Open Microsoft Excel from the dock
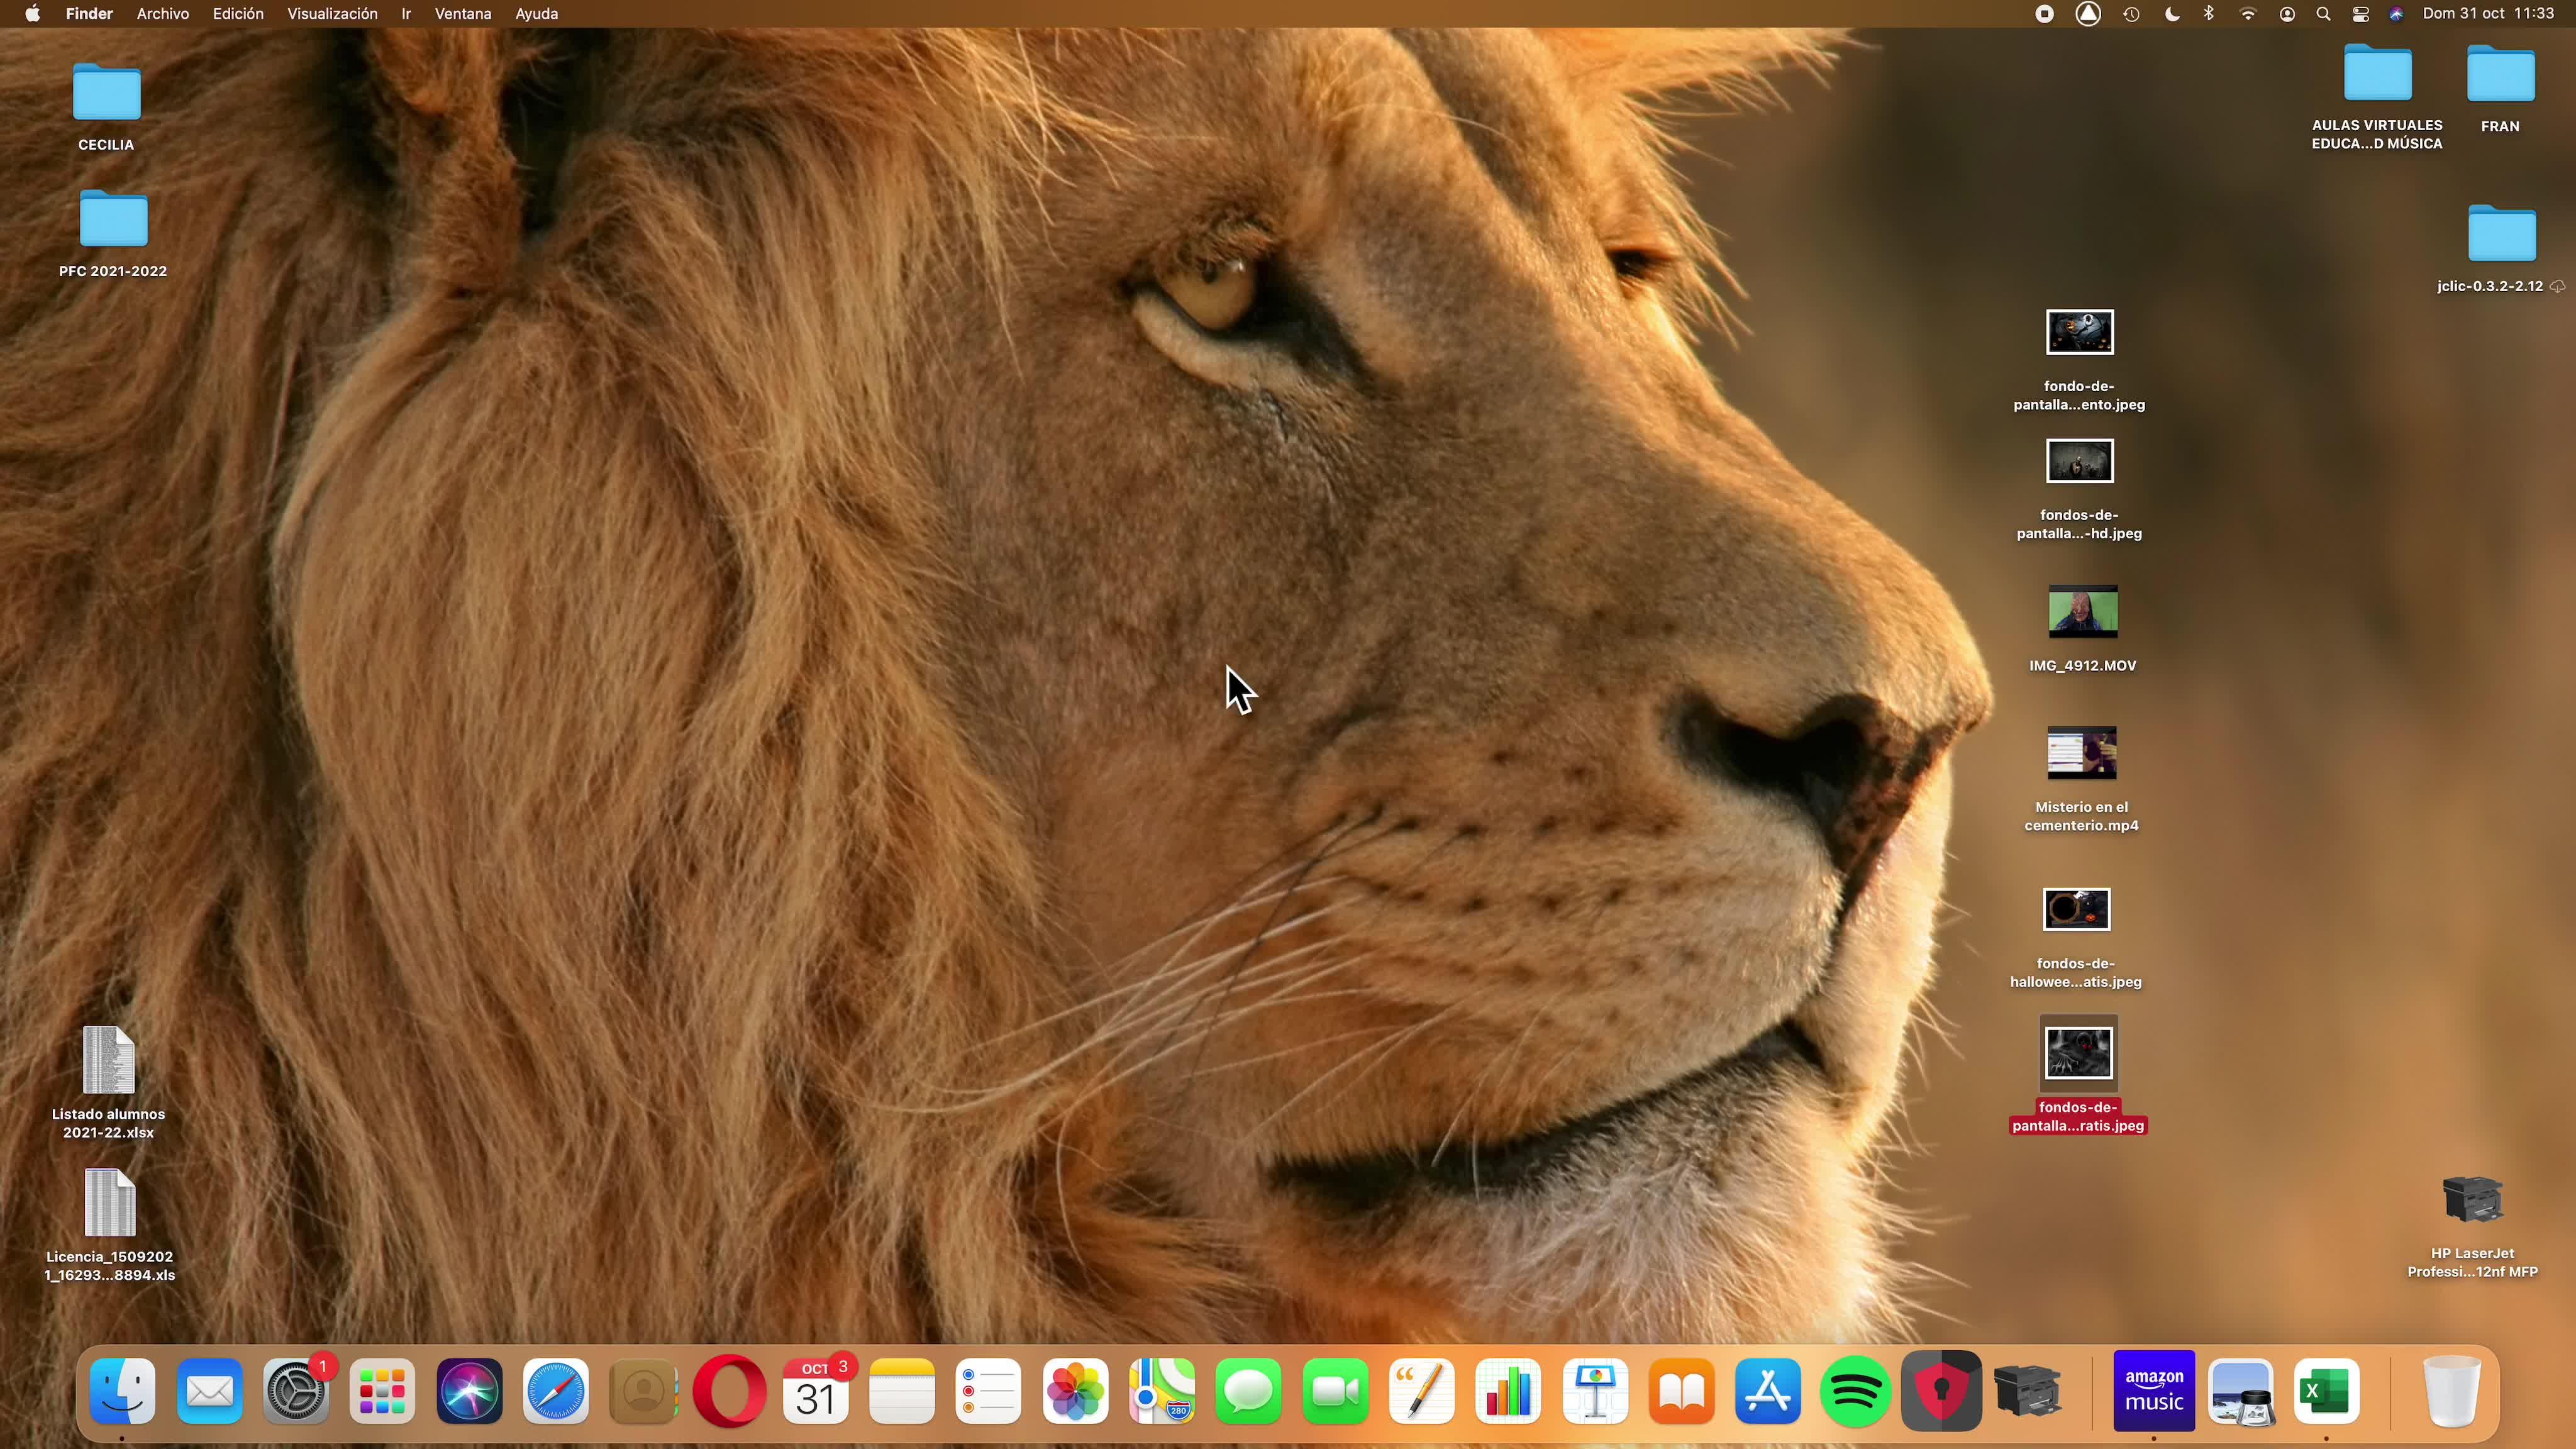The width and height of the screenshot is (2576, 1449). (x=2326, y=1391)
